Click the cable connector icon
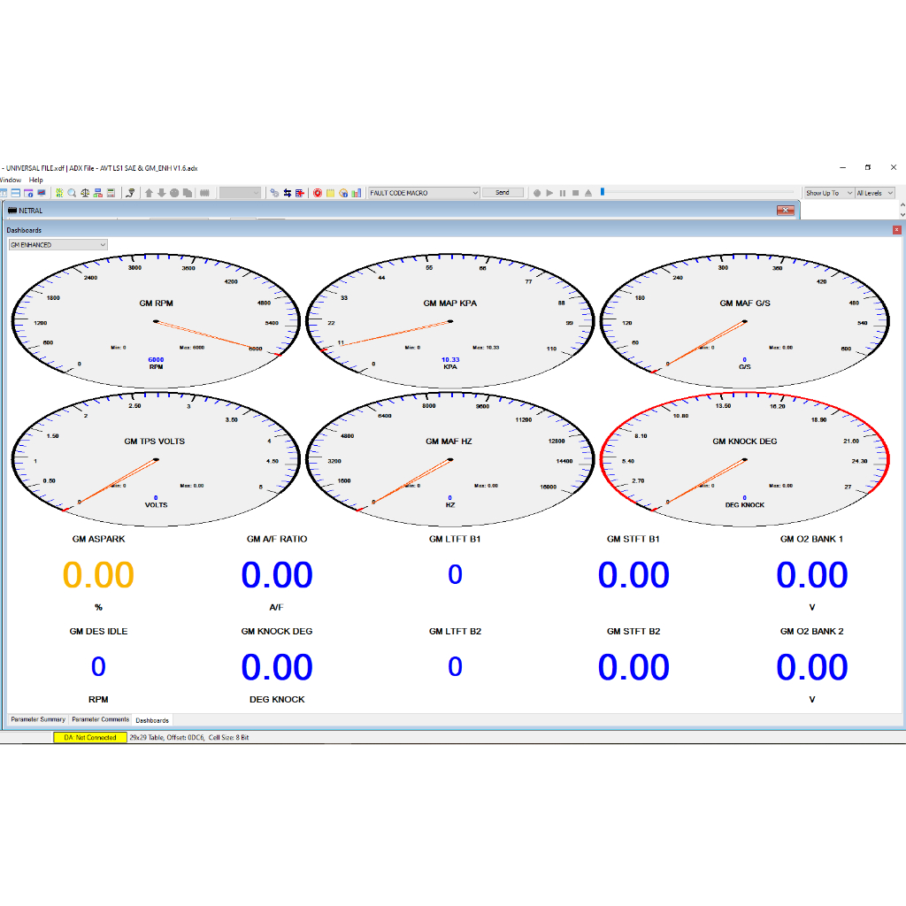 (x=130, y=193)
